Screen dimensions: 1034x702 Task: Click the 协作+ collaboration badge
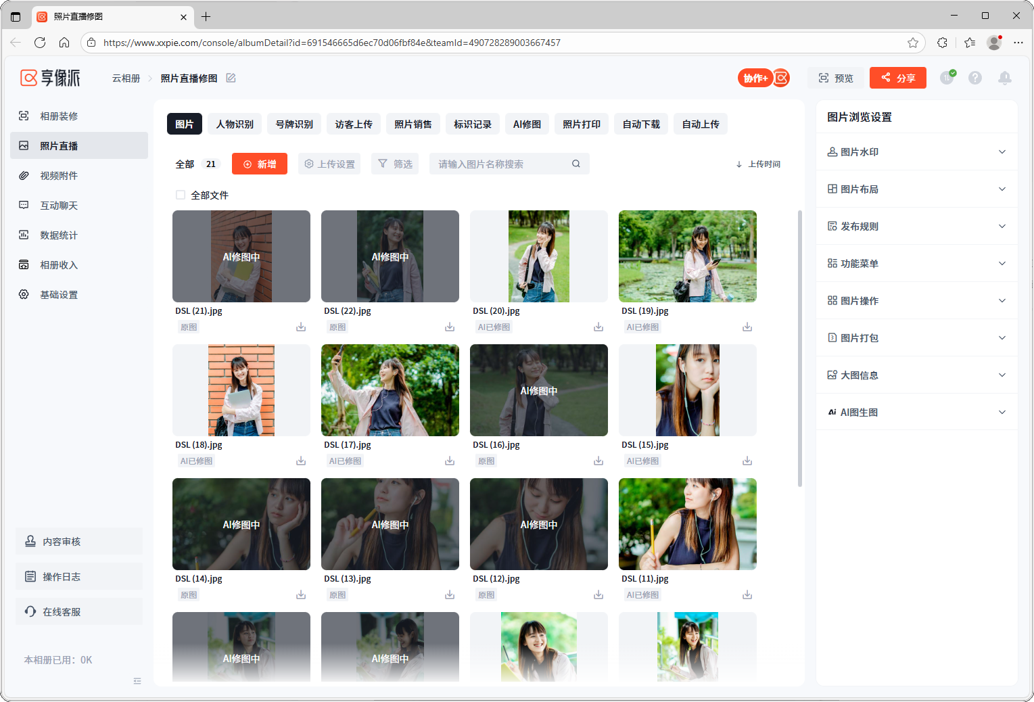point(755,78)
